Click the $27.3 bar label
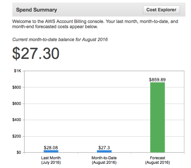 [104, 148]
